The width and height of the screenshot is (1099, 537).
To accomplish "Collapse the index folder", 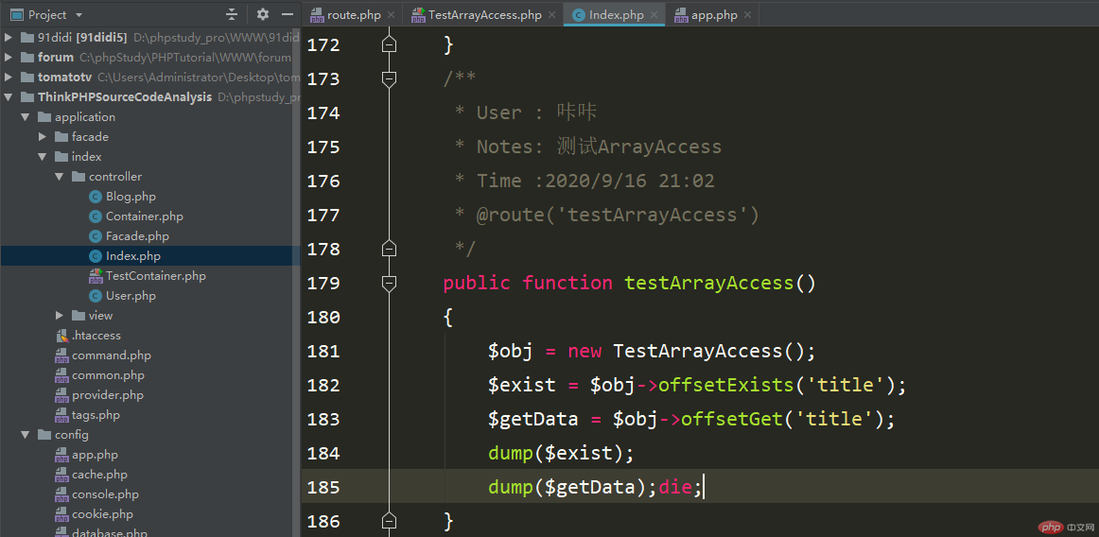I will click(43, 156).
